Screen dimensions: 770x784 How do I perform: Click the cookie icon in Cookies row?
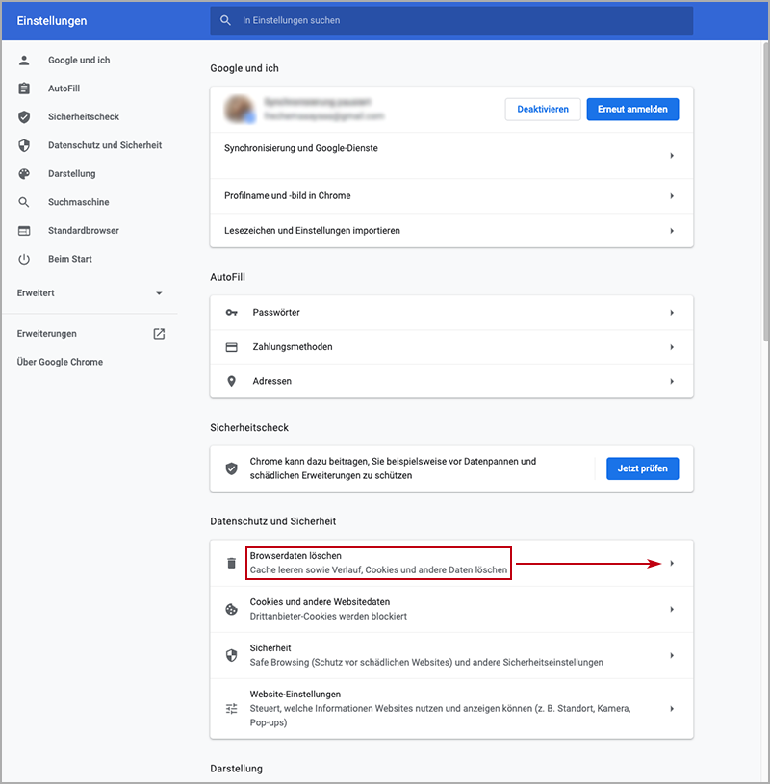[231, 609]
